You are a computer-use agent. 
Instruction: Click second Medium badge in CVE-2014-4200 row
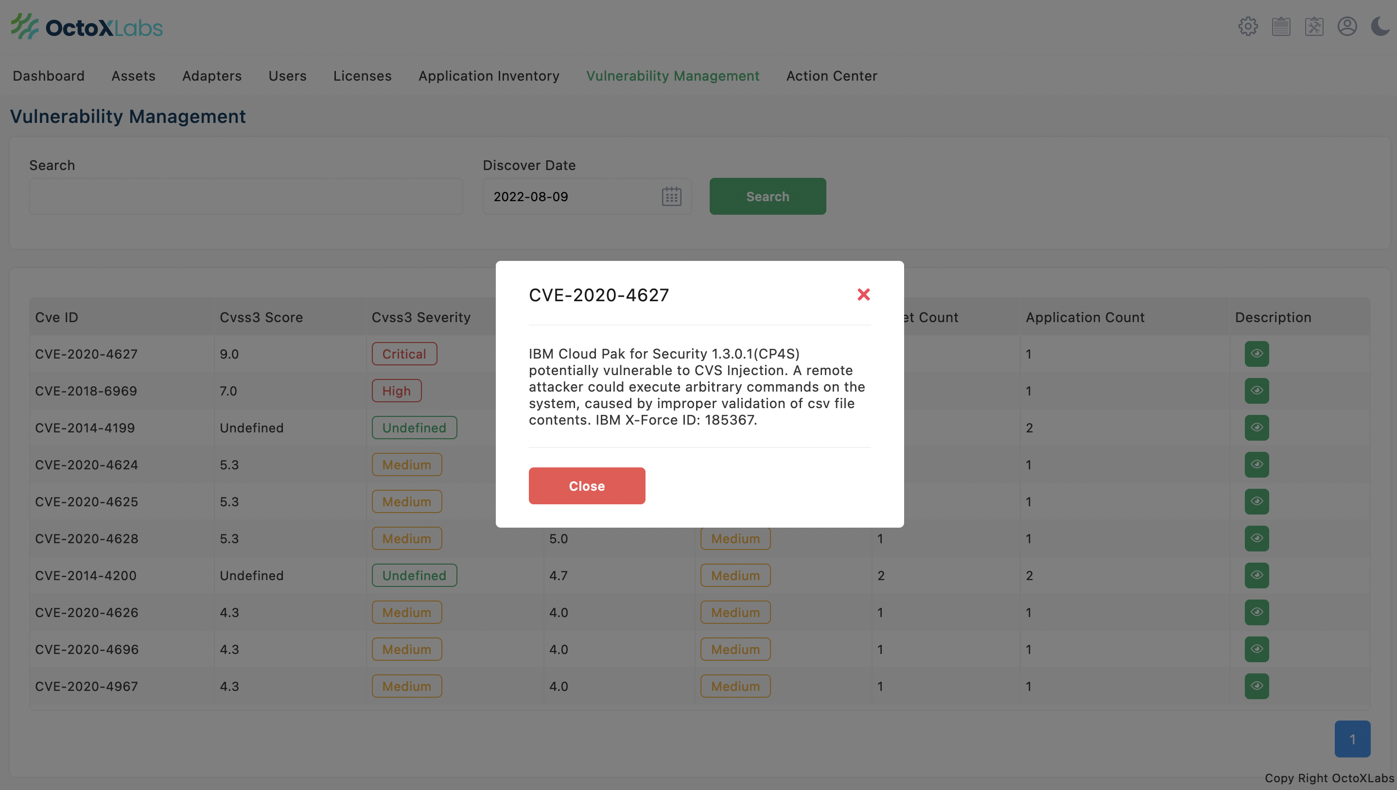click(x=735, y=575)
